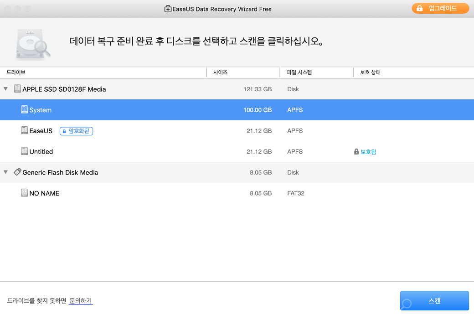This screenshot has height=320, width=474.
Task: Sort by the 파일 시스템 column header
Action: (x=299, y=72)
